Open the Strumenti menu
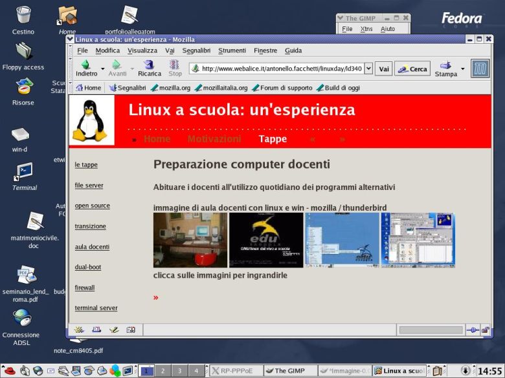The height and width of the screenshot is (378, 505). point(232,50)
